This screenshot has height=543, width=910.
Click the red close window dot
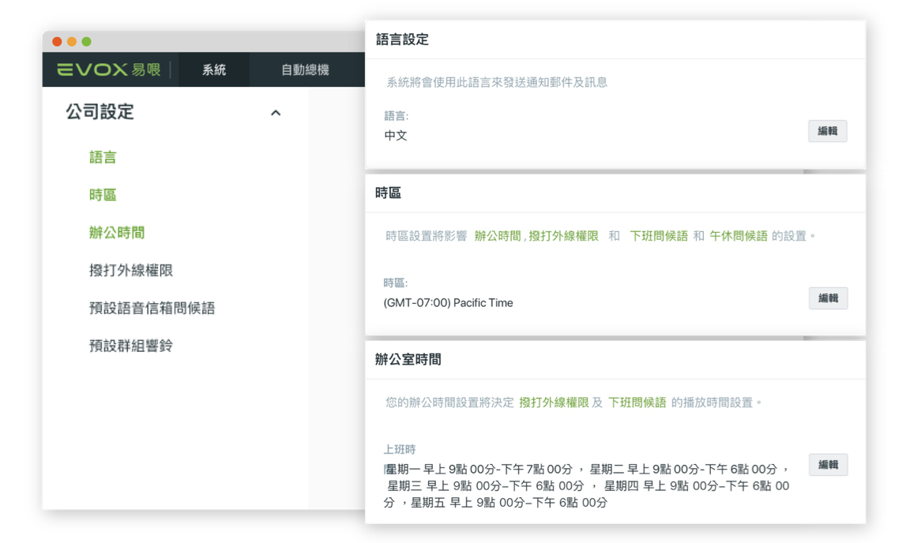click(57, 41)
